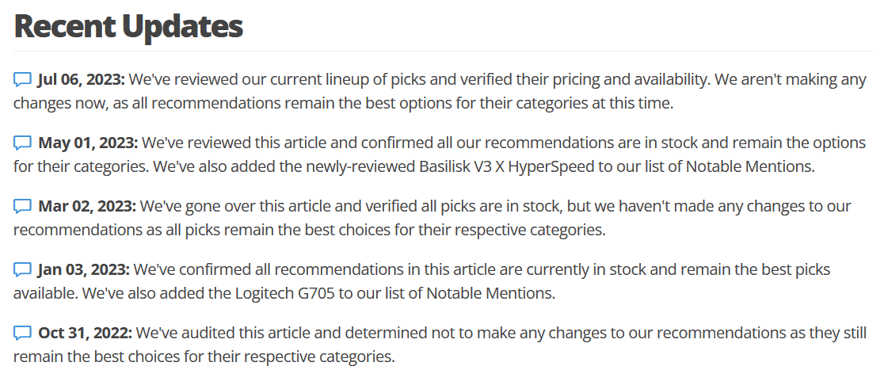Click the comment icon beside Mar 02, 2023
This screenshot has height=389, width=884.
point(22,206)
